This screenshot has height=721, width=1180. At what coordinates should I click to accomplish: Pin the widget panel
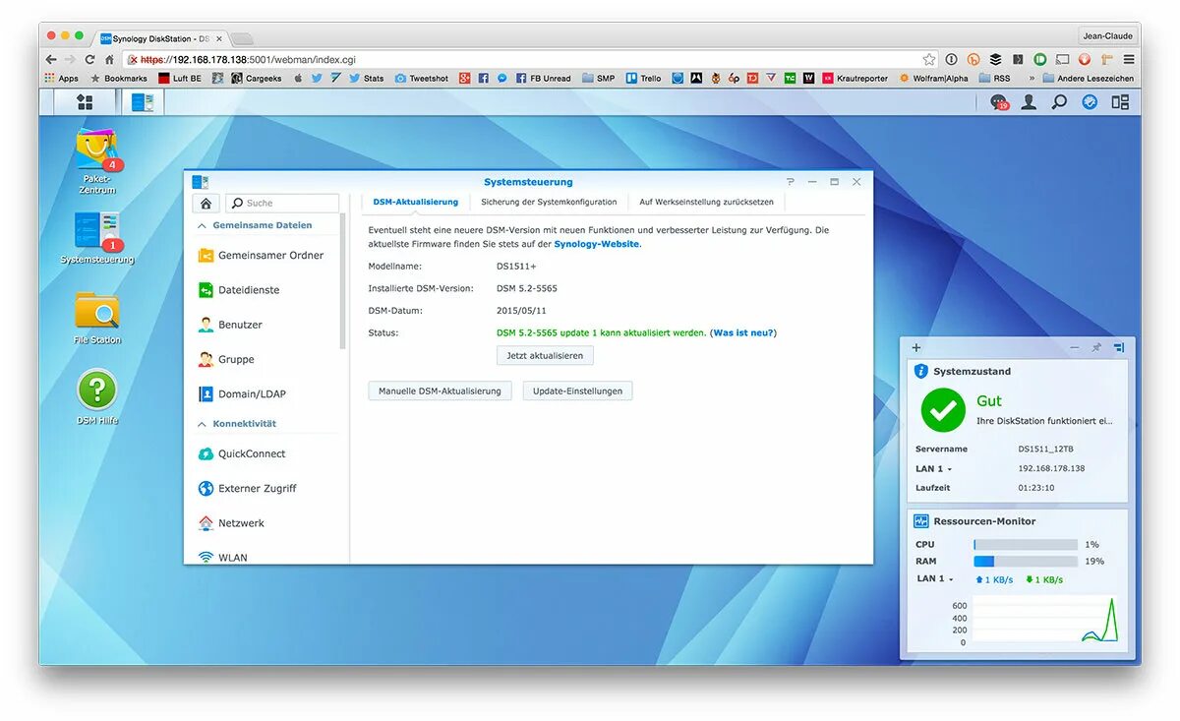coord(1096,347)
